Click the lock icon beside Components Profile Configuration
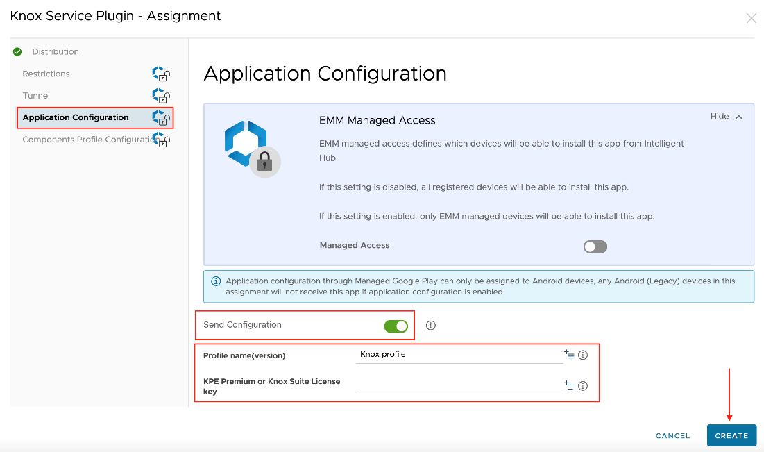The width and height of the screenshot is (764, 452). [x=160, y=140]
